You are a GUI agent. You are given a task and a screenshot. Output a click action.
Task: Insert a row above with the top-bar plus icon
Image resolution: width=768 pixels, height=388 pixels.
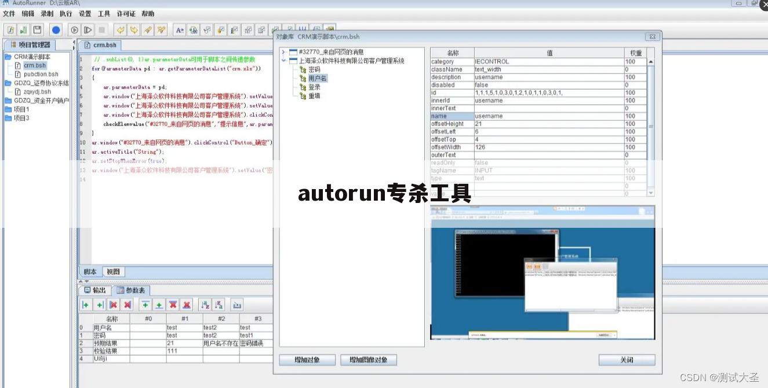pos(145,305)
